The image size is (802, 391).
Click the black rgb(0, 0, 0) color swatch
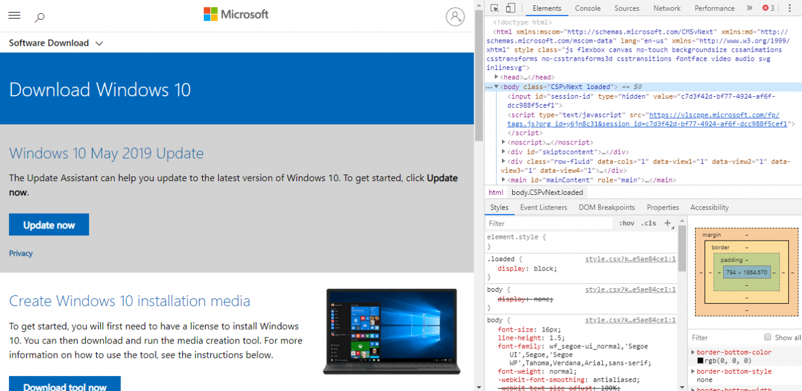700,361
